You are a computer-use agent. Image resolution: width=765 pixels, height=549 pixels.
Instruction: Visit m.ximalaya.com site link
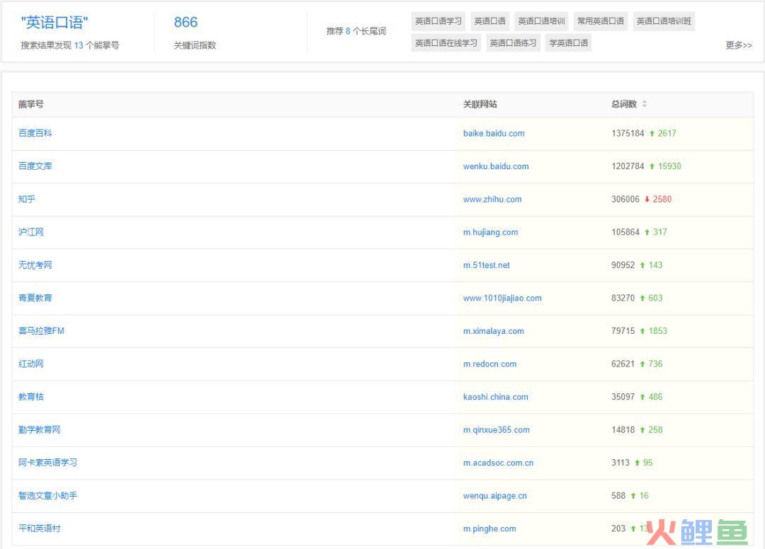[493, 331]
